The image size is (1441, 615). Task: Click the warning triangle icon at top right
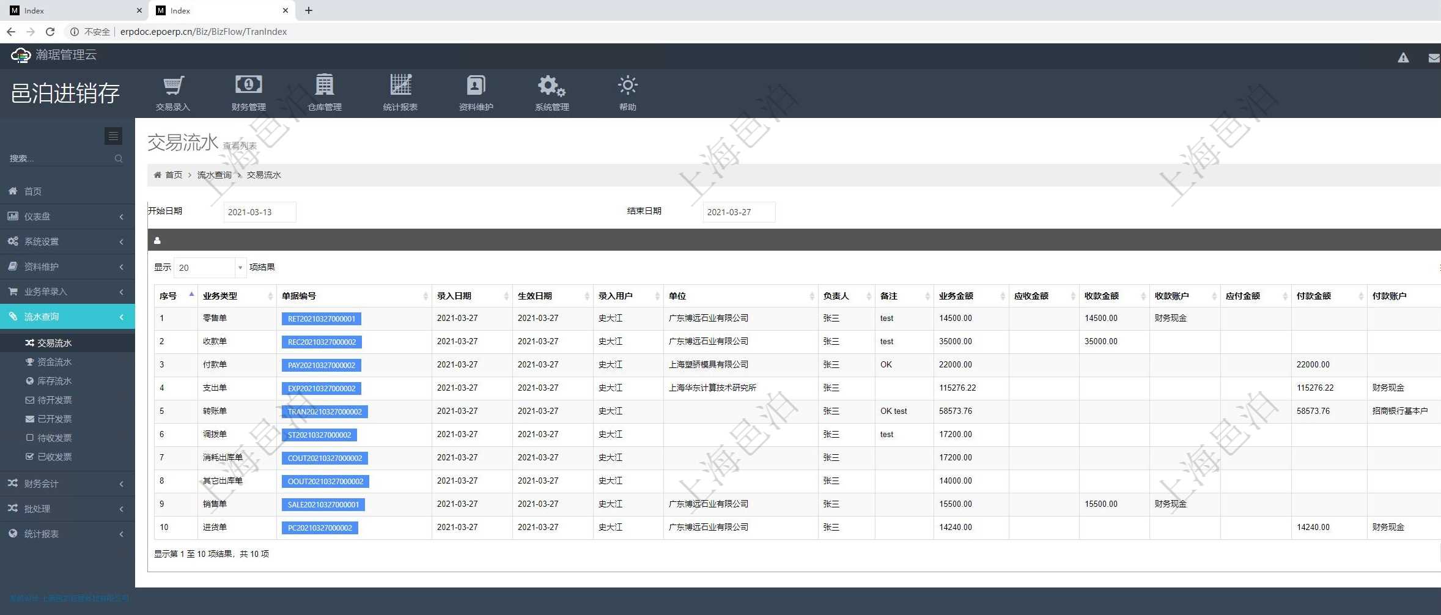point(1404,57)
